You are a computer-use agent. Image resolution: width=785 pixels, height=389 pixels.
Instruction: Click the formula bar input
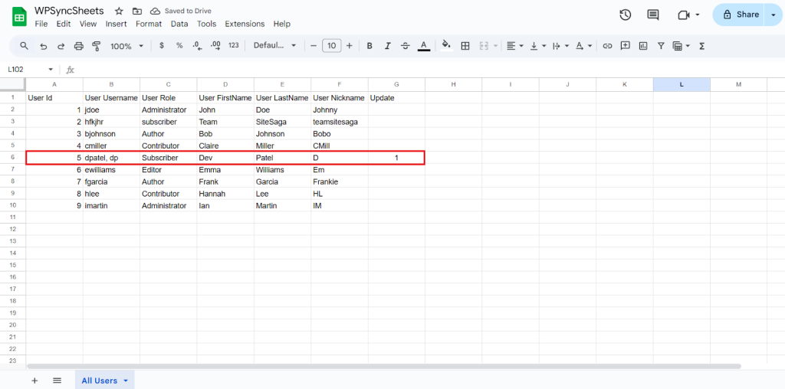[x=431, y=70]
